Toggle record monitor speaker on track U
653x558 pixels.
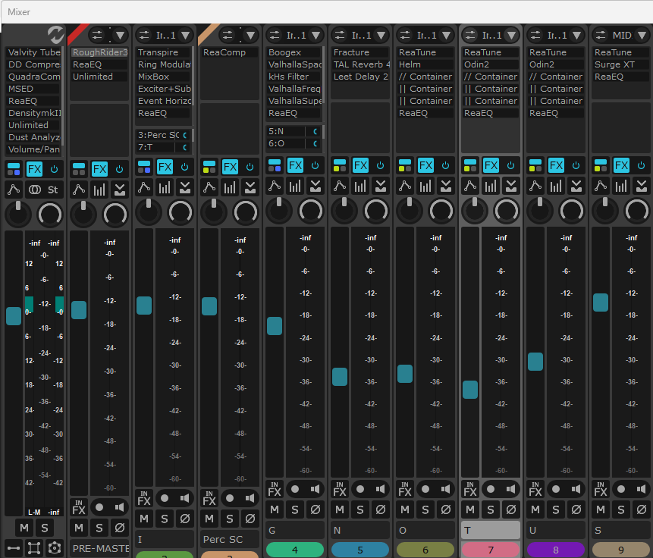click(x=576, y=489)
